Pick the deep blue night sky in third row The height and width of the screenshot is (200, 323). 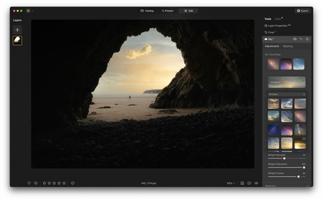click(273, 130)
